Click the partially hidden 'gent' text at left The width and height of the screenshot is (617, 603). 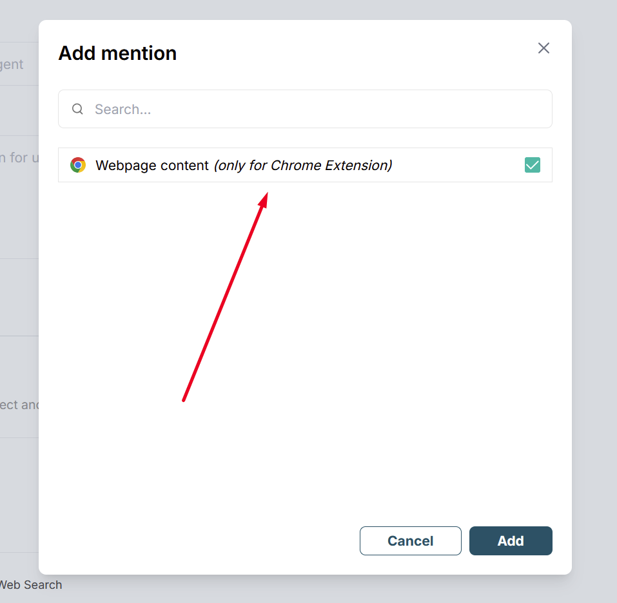tap(12, 64)
